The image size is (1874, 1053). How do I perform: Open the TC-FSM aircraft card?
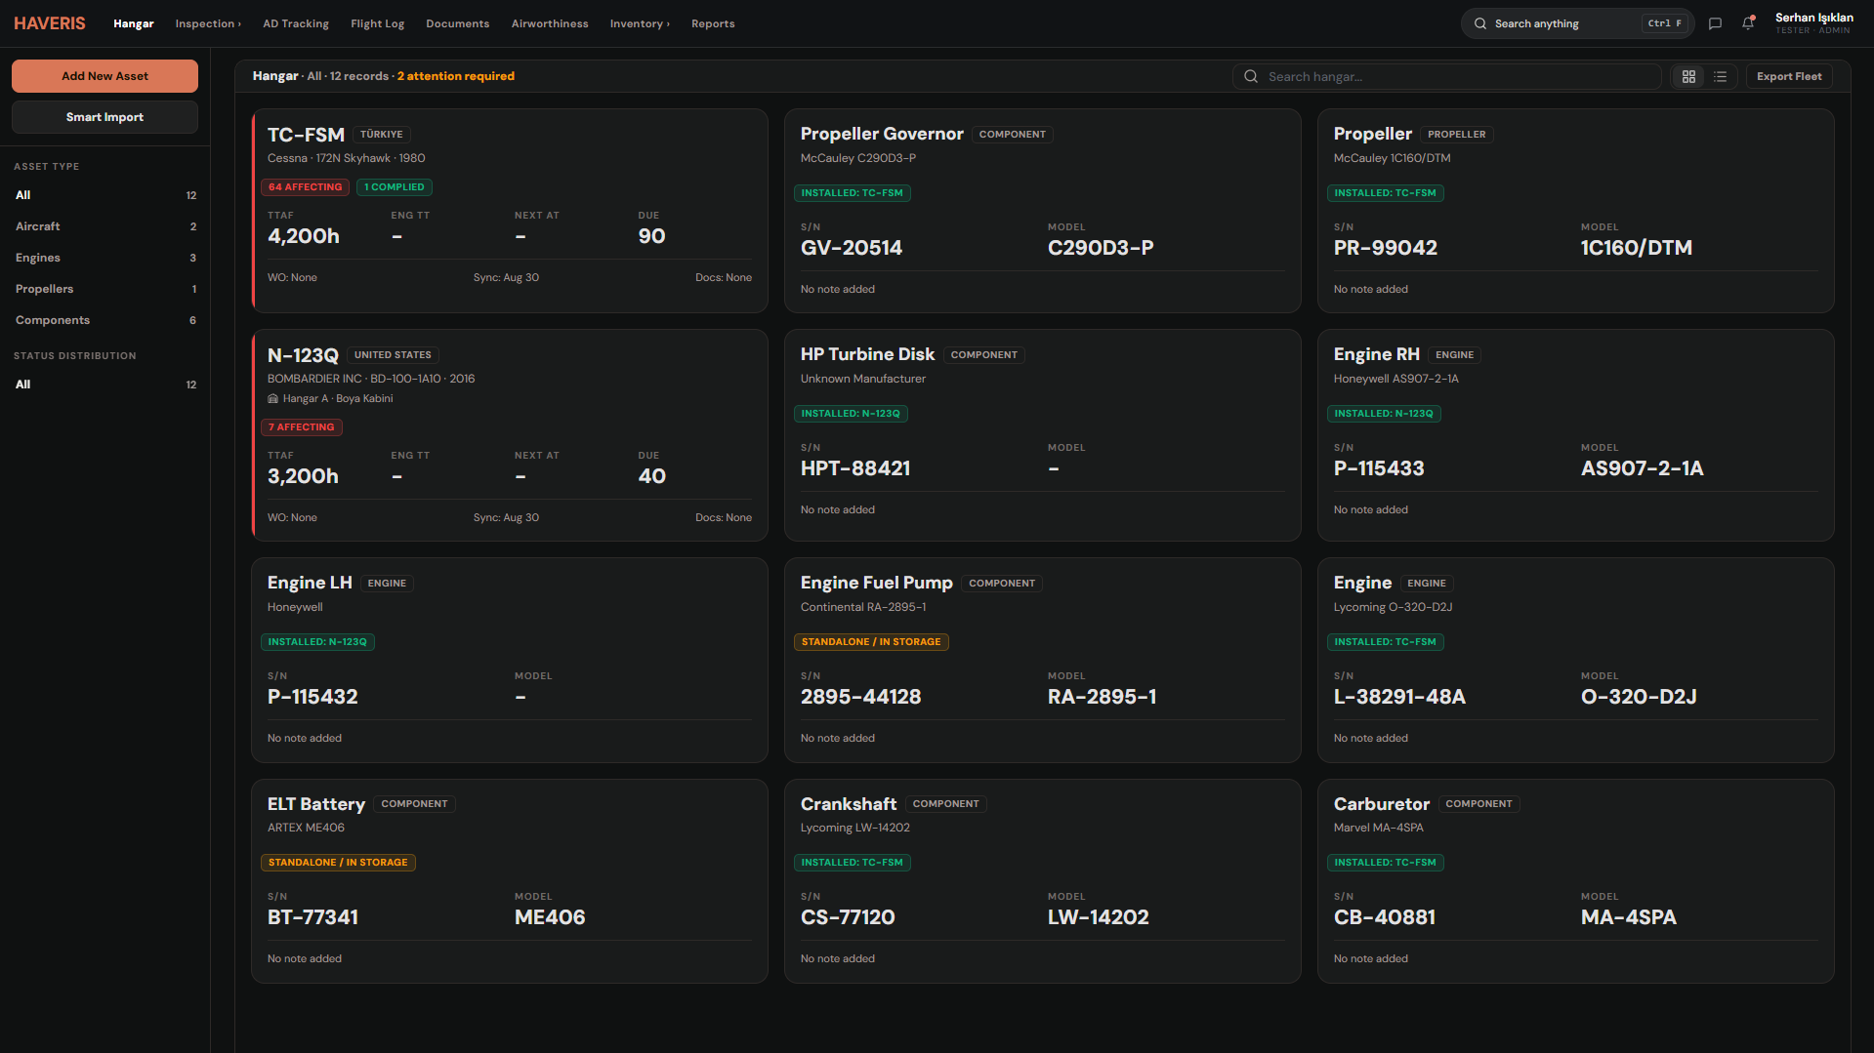pyautogui.click(x=510, y=211)
